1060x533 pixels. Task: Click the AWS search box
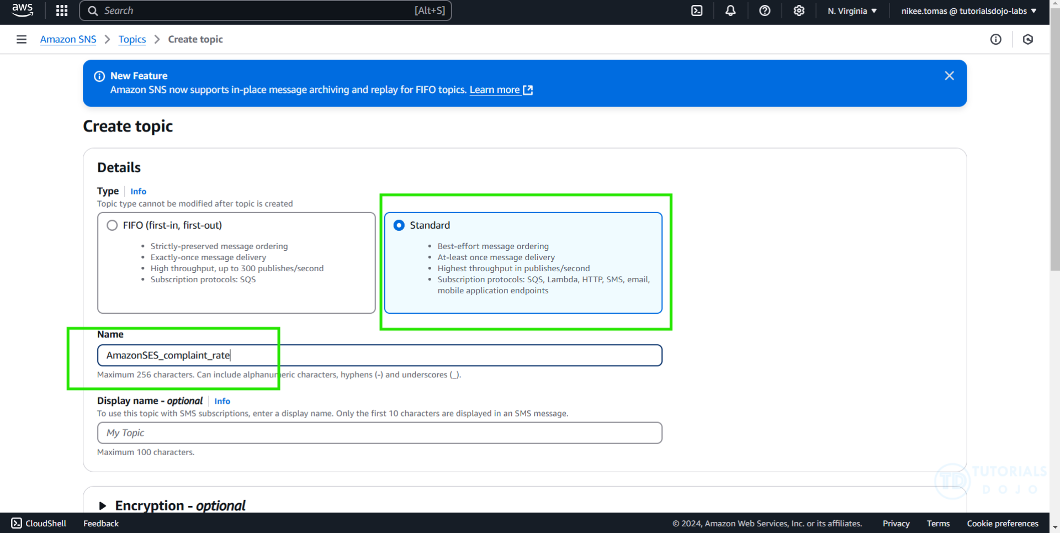pos(266,10)
